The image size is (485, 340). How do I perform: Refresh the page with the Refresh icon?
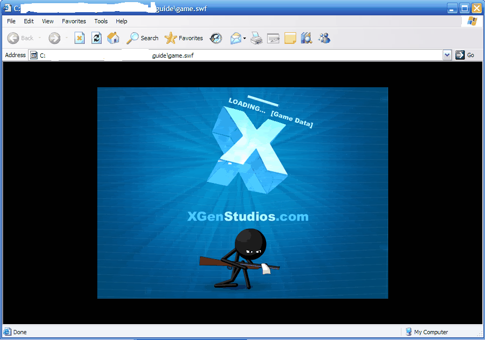(x=96, y=38)
